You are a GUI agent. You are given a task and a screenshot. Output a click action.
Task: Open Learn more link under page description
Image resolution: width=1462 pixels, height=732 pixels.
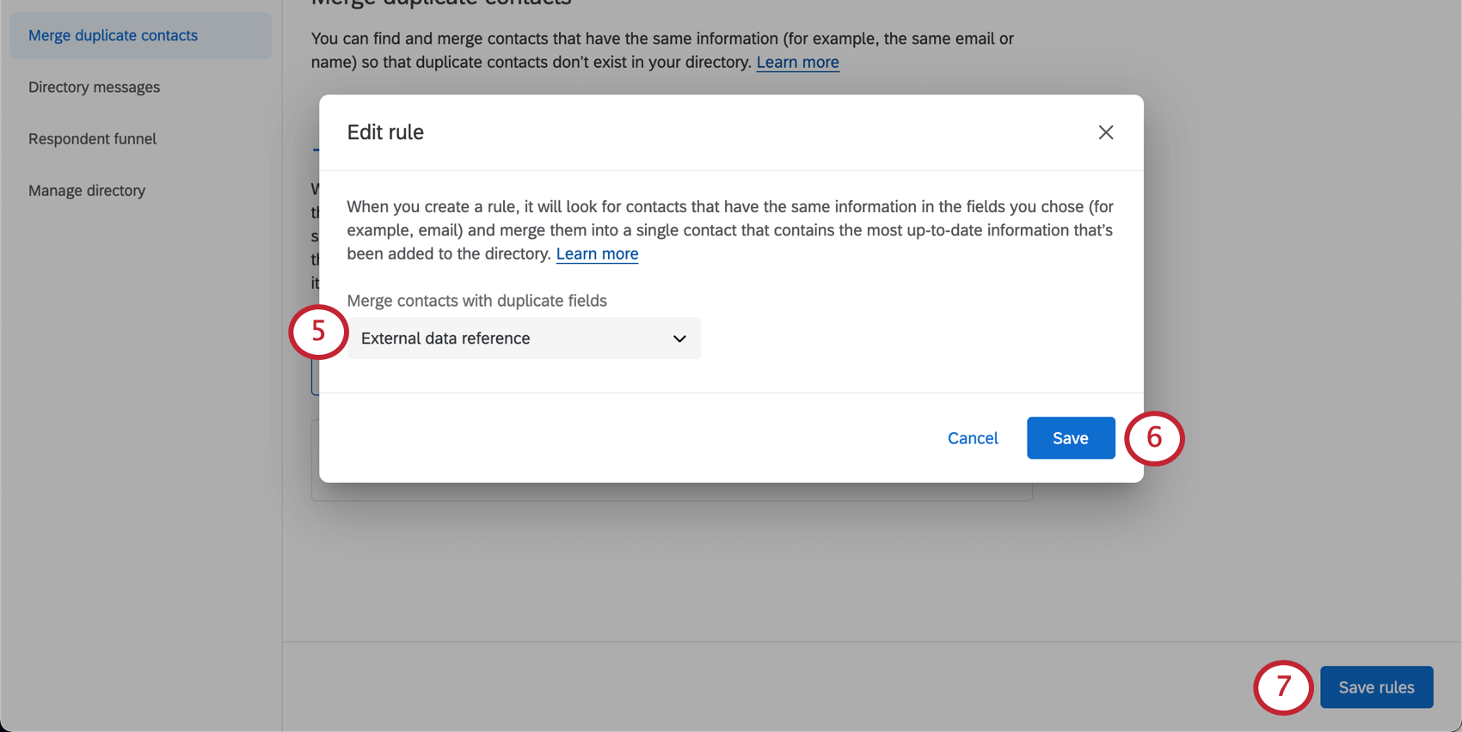point(797,63)
